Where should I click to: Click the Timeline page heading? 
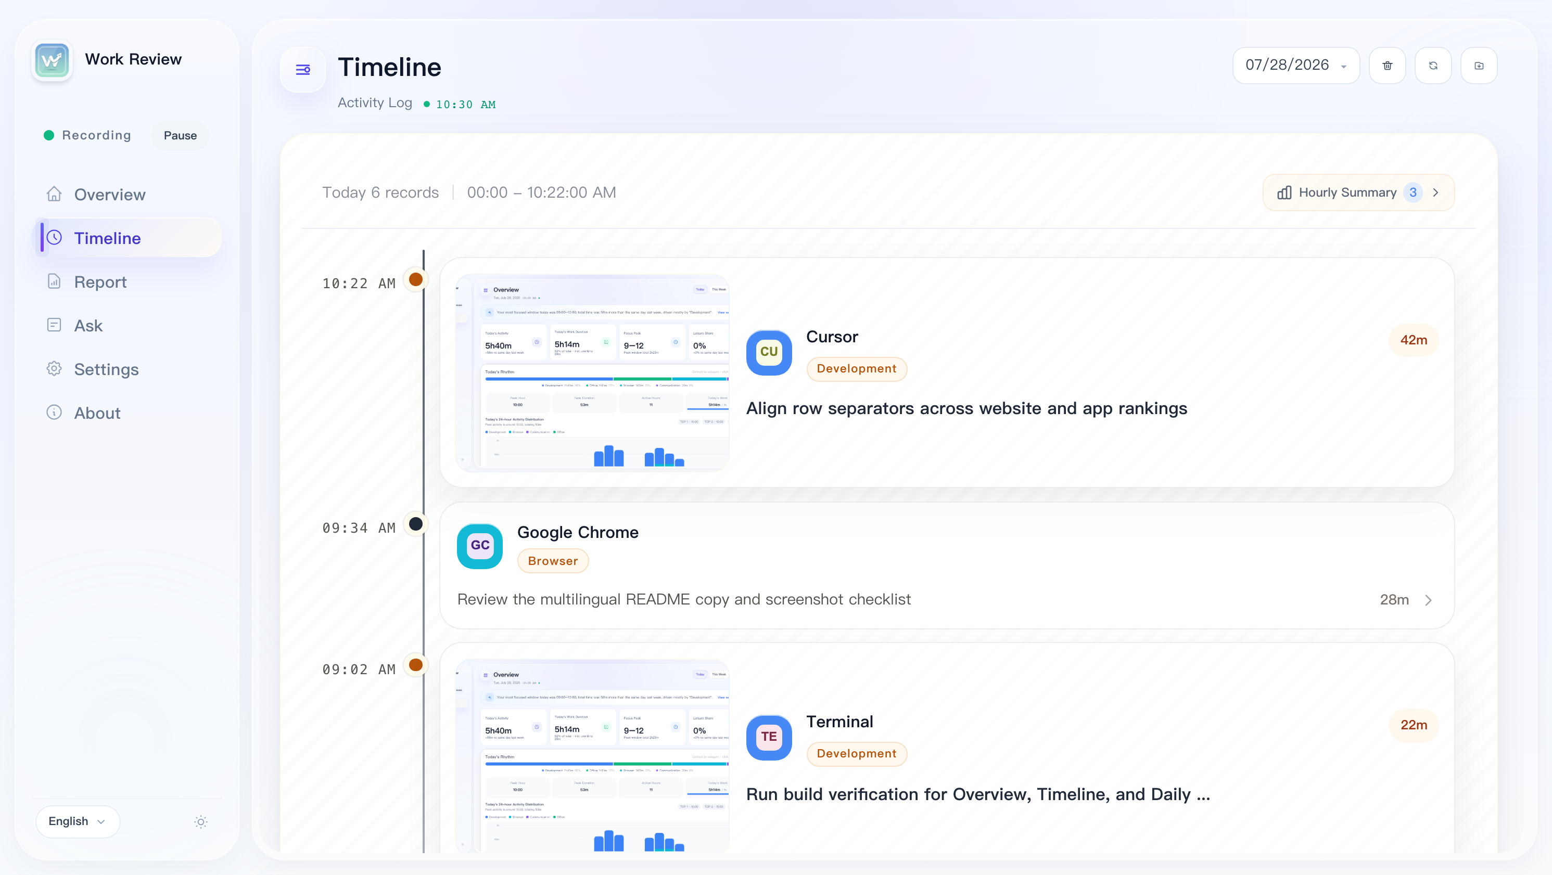pyautogui.click(x=389, y=68)
